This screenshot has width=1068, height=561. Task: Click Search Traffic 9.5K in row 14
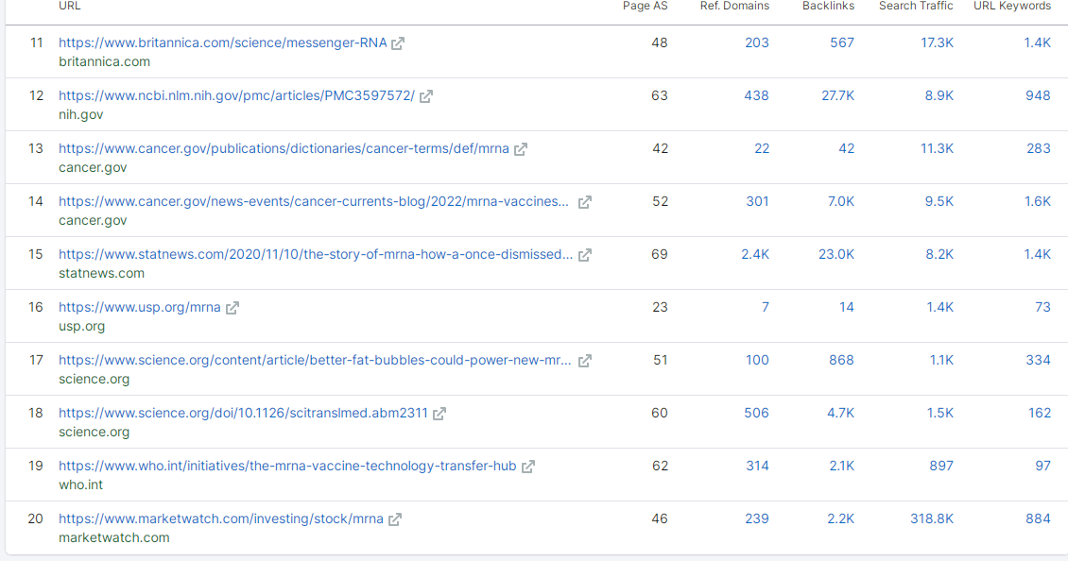click(939, 201)
